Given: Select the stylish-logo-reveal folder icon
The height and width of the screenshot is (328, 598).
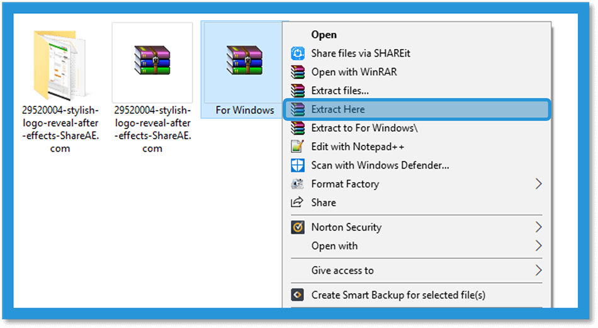Looking at the screenshot, I should (x=60, y=65).
